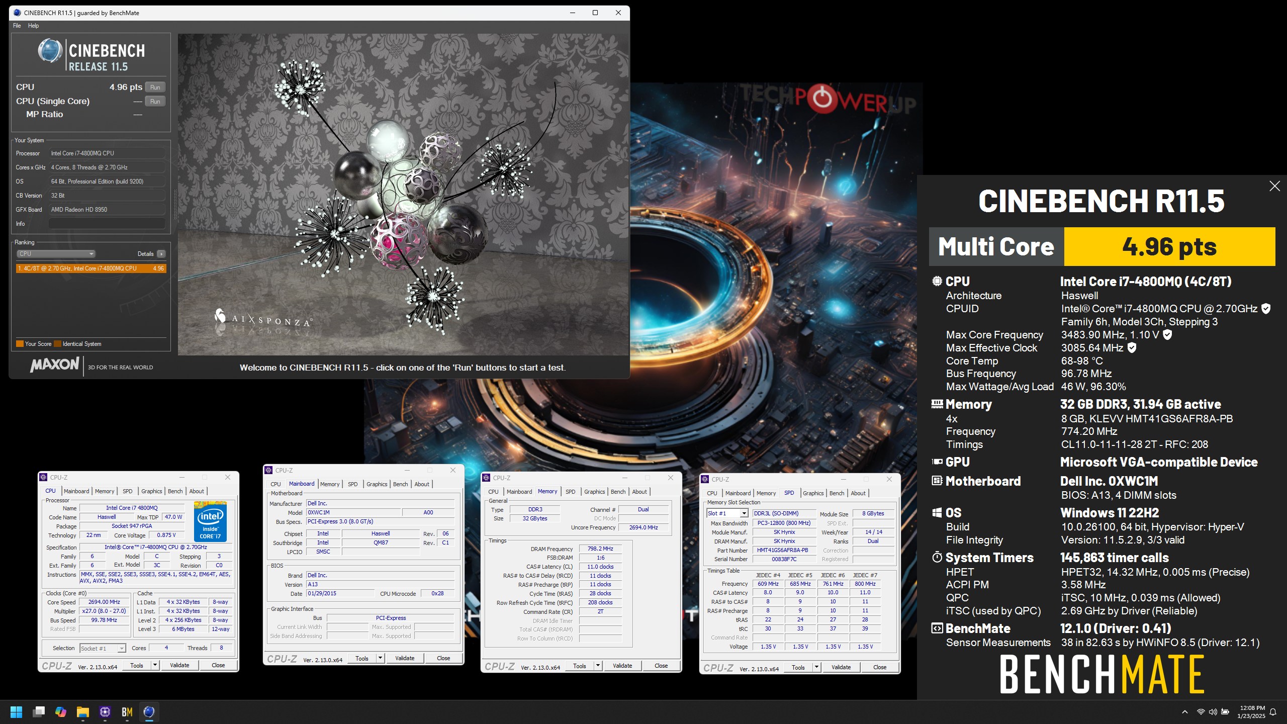Switch to Cinebench via its taskbar icon
Screen dimensions: 1287x724
(149, 712)
